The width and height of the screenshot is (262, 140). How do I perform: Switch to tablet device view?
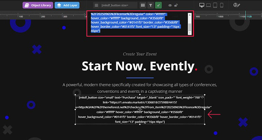point(215,5)
